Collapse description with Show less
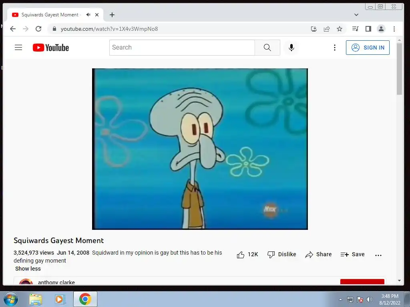The width and height of the screenshot is (410, 307). (x=28, y=269)
